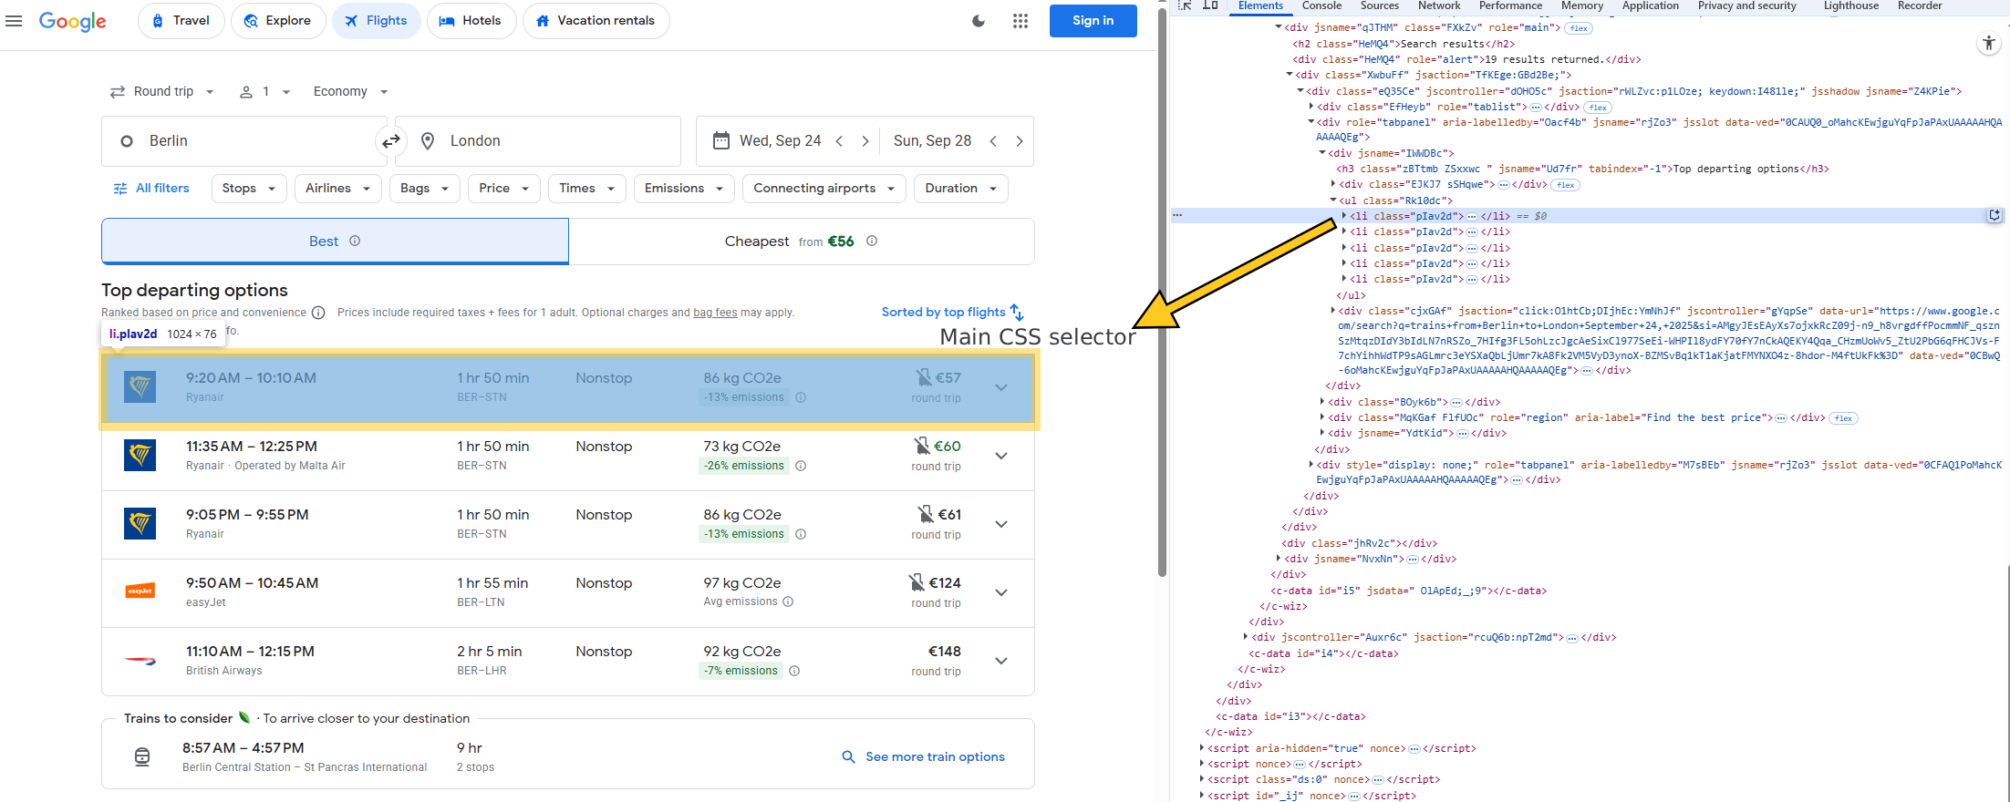Expand the div class BOyk6b node
The width and height of the screenshot is (2010, 802).
[x=1322, y=402]
